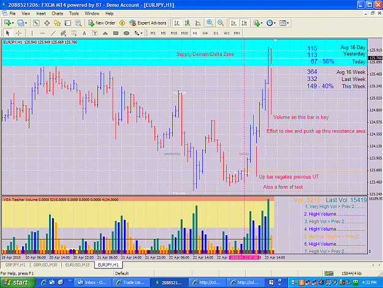Set timeframe to M15
Screen dimensions: 383x288
tap(174, 33)
